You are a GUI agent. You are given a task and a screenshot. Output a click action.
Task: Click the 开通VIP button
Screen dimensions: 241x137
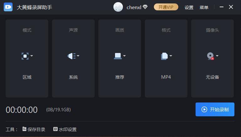(166, 7)
